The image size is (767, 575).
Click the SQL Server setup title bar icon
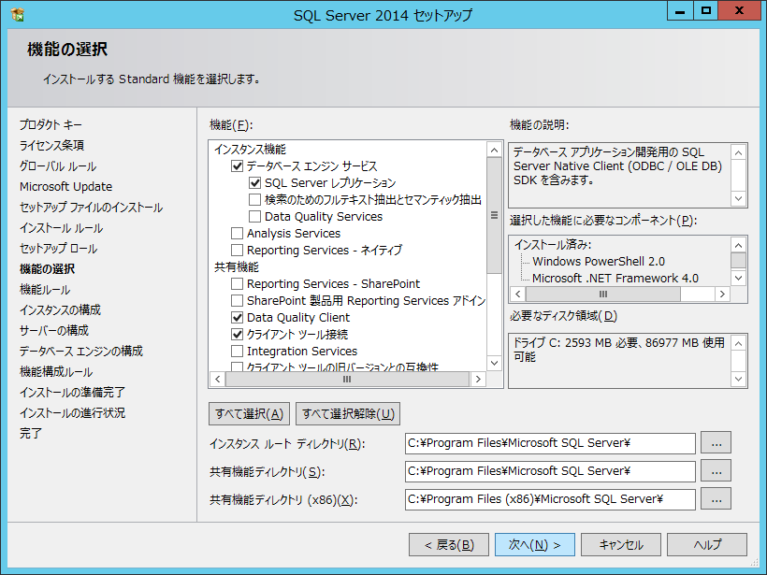18,15
